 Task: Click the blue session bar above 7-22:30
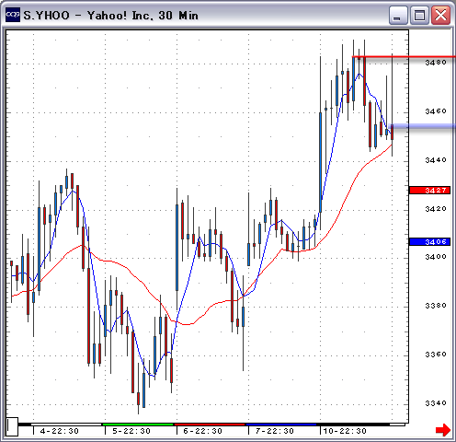281,425
